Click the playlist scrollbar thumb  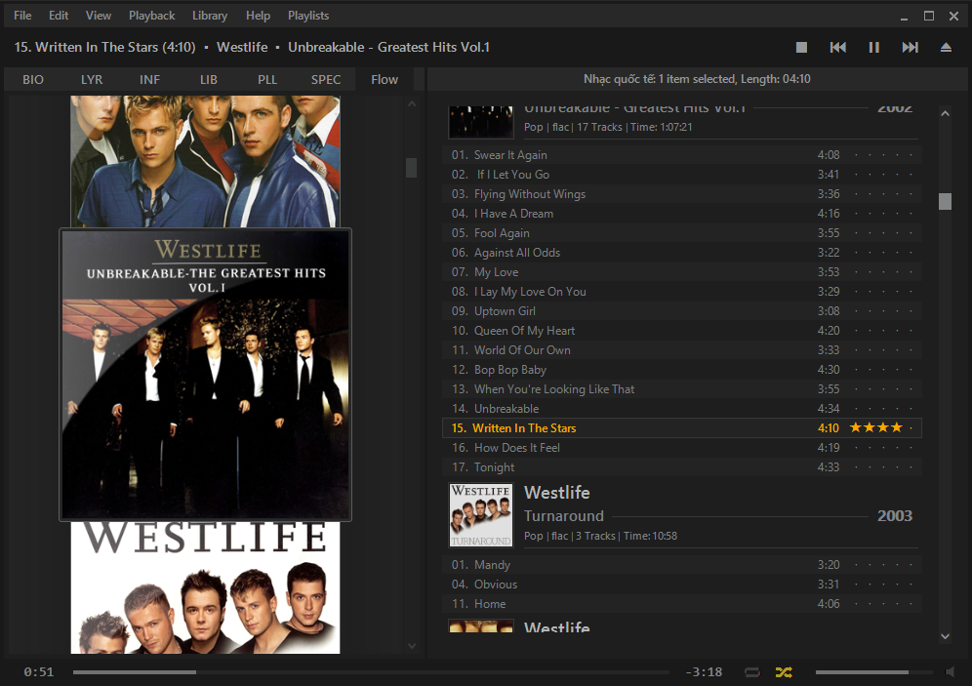click(945, 201)
